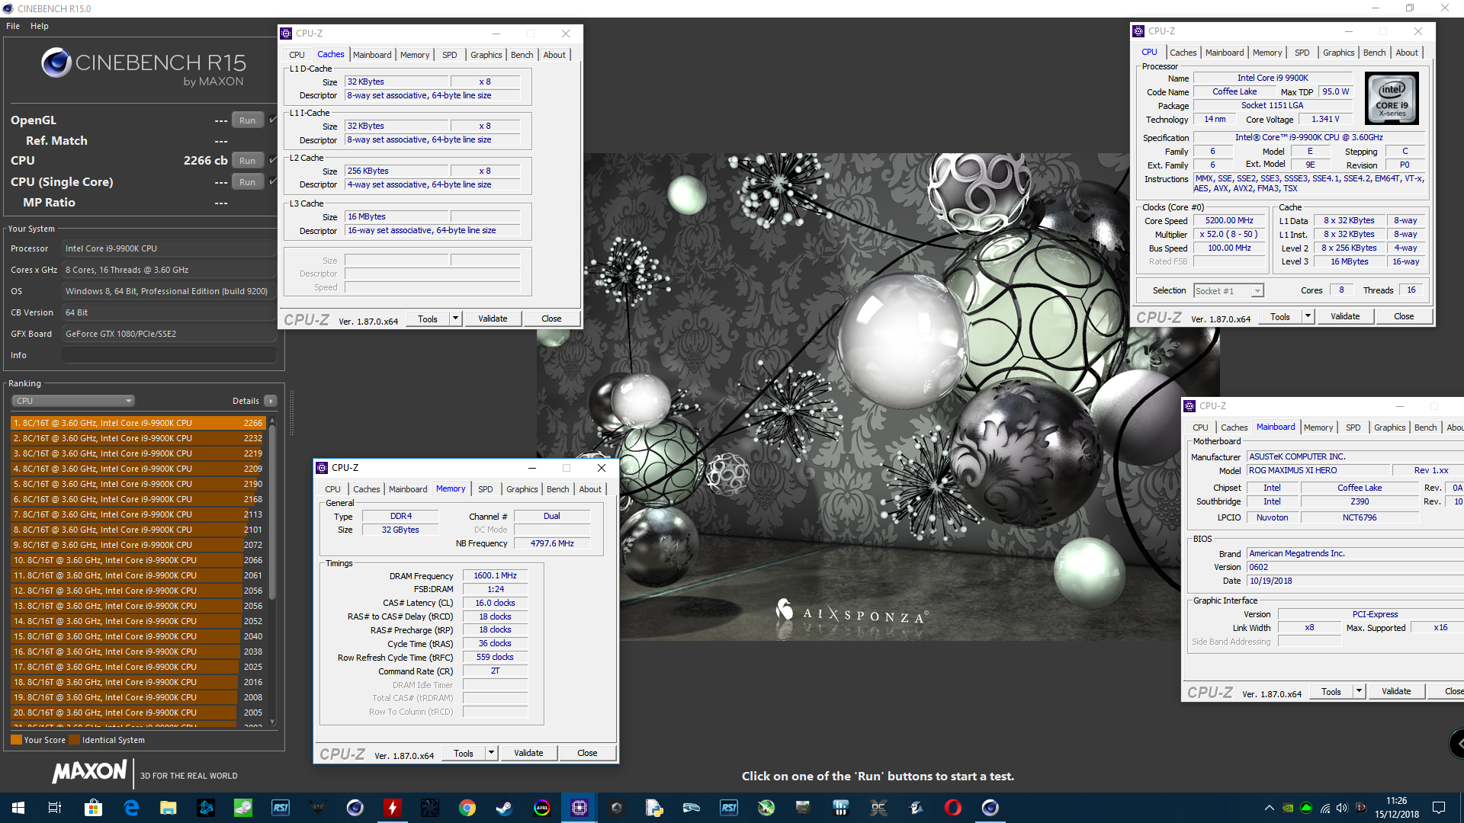Expand the side panel arrow at right edge
Image resolution: width=1464 pixels, height=823 pixels.
(x=1457, y=744)
